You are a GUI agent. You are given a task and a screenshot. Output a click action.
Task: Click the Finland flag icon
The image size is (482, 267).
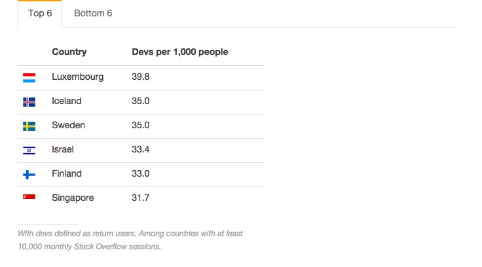29,174
